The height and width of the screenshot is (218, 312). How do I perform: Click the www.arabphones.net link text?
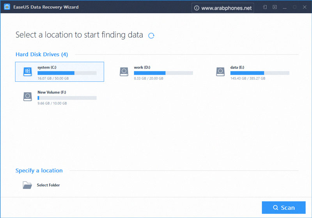point(227,8)
